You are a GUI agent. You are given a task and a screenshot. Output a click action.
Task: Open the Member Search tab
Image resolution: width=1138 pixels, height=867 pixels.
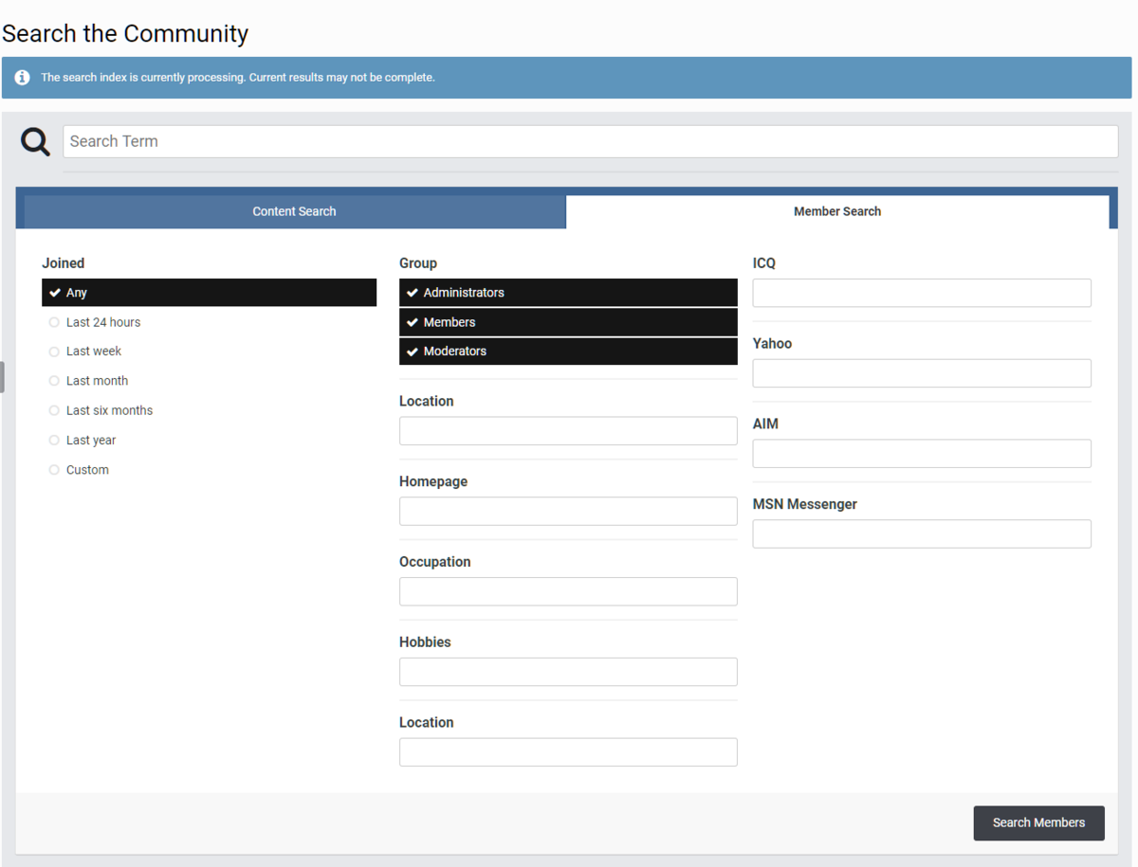(837, 210)
